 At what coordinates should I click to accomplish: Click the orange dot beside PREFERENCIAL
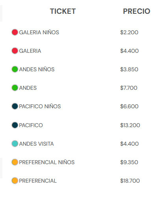pos(15,181)
